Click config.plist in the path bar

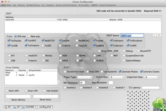point(44,107)
